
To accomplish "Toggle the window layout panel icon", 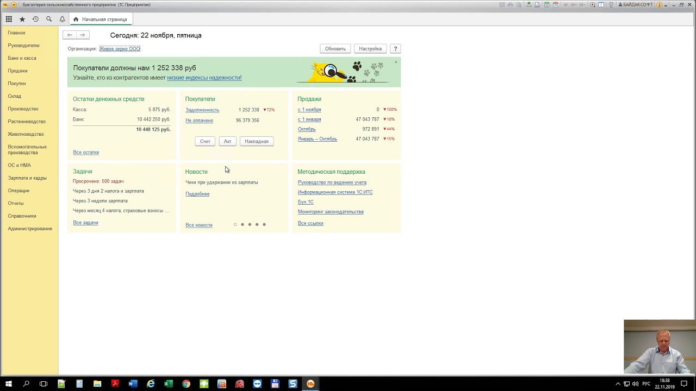I will point(601,5).
